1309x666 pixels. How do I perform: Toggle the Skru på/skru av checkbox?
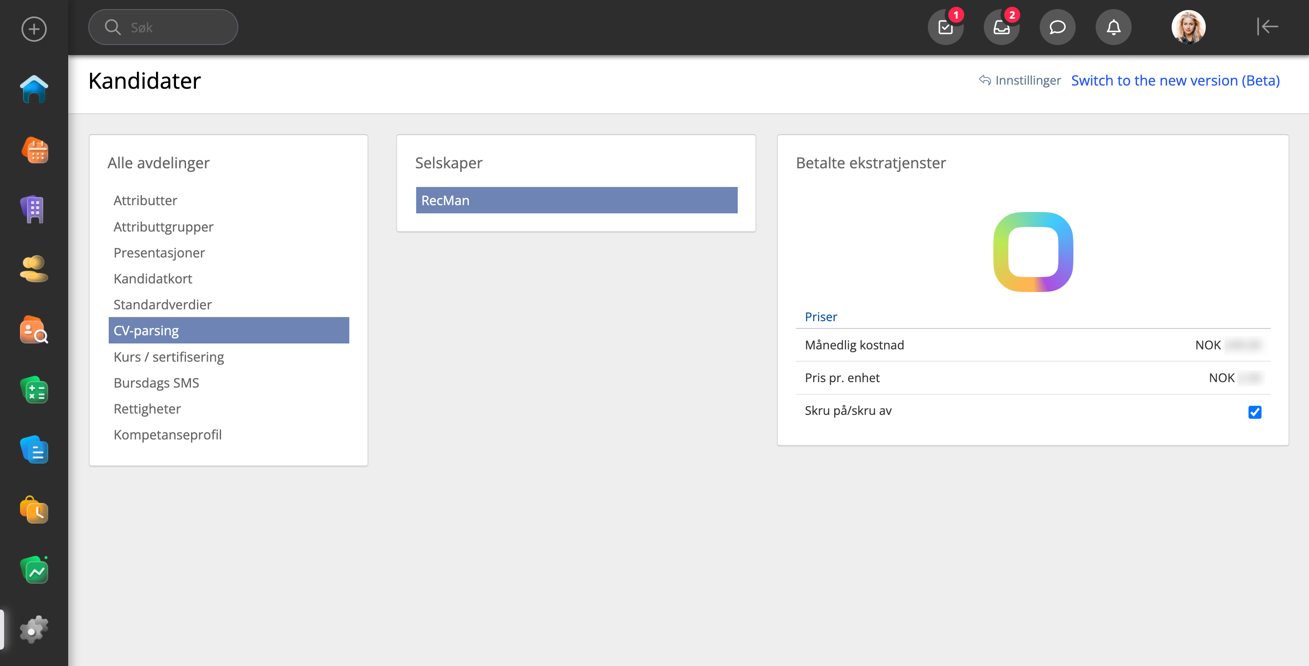[1254, 412]
